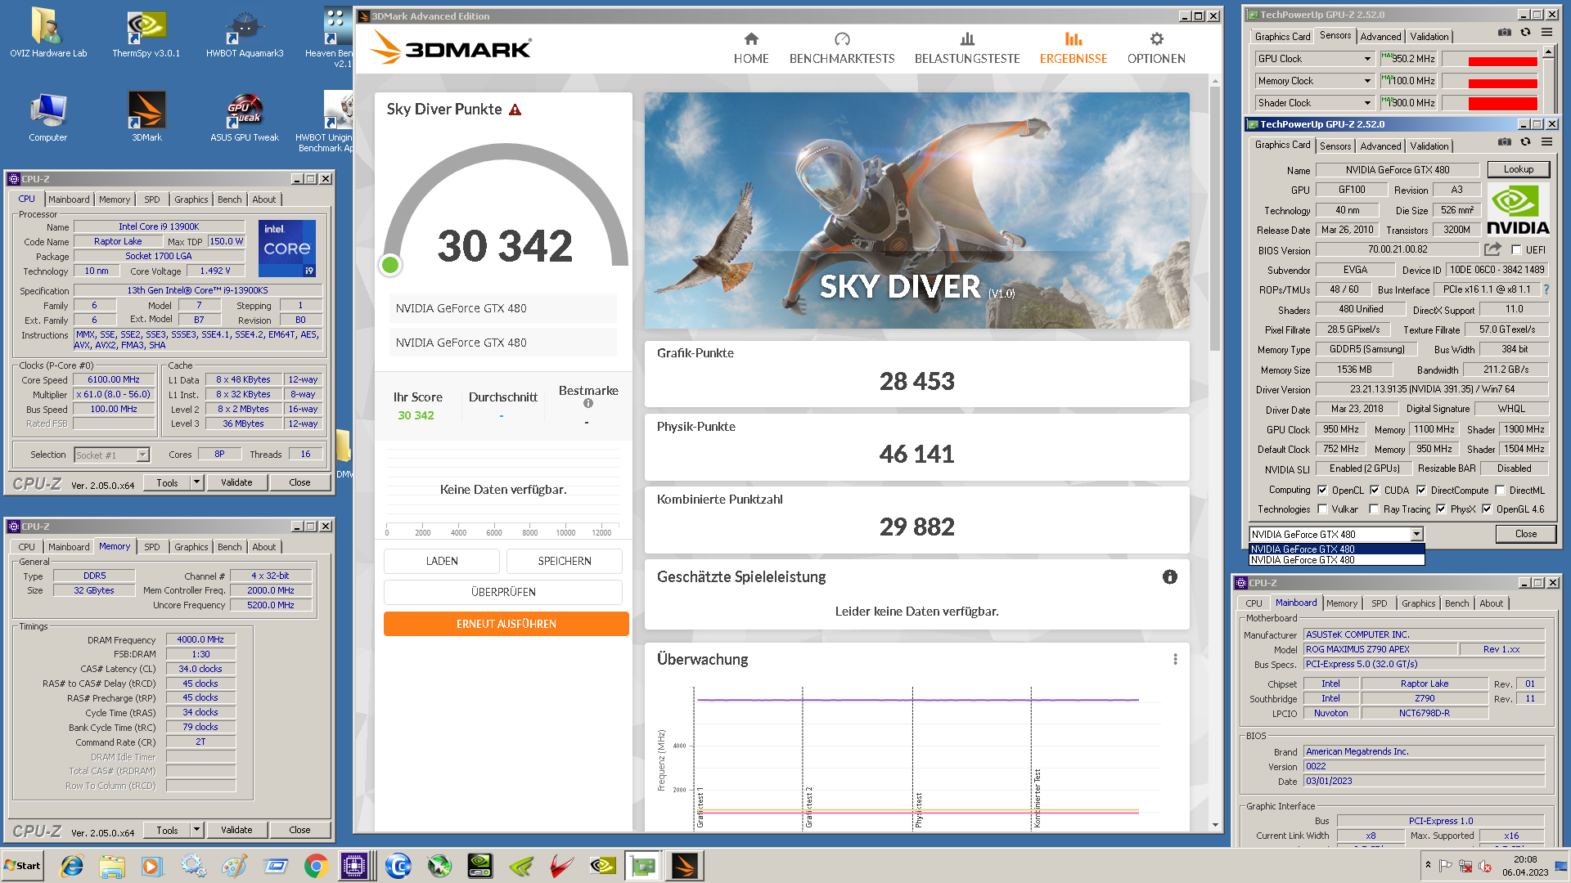Image resolution: width=1571 pixels, height=883 pixels.
Task: Click the refresh icon in GPU-Z Graphics Card window
Action: pyautogui.click(x=1525, y=141)
